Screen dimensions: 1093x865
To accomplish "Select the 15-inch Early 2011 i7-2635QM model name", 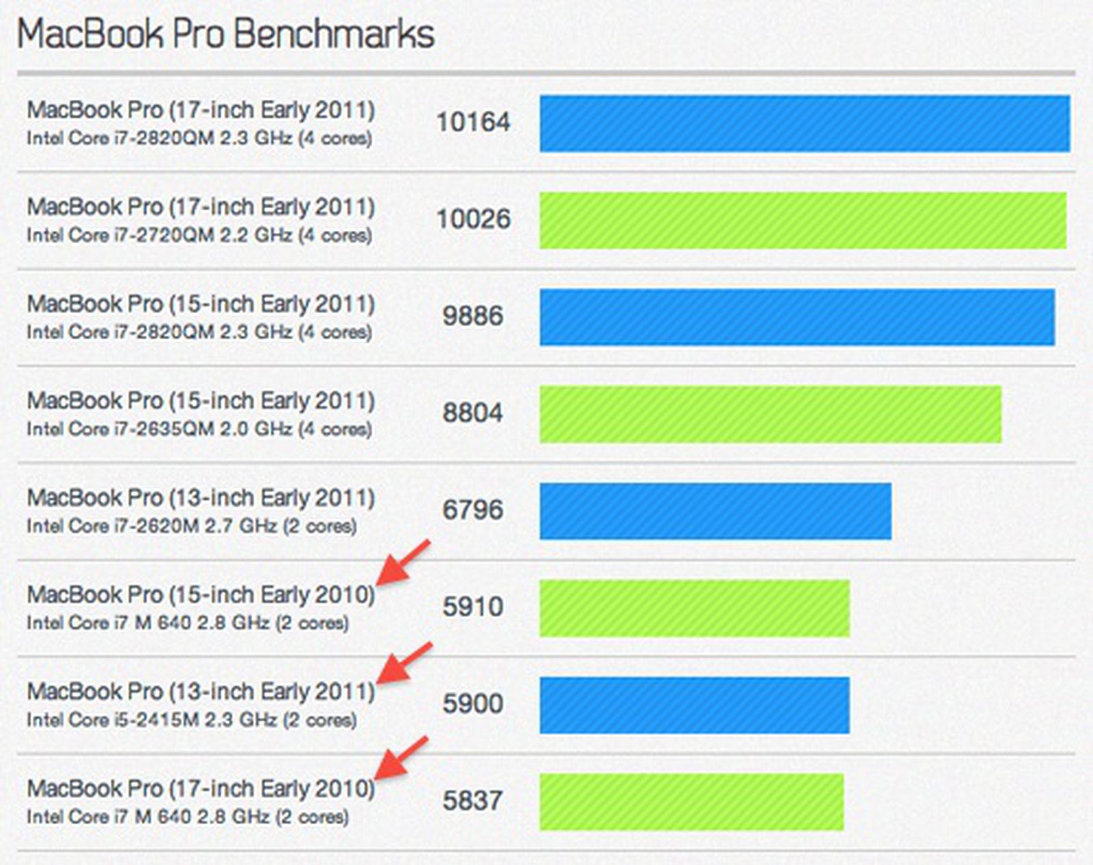I will [201, 401].
